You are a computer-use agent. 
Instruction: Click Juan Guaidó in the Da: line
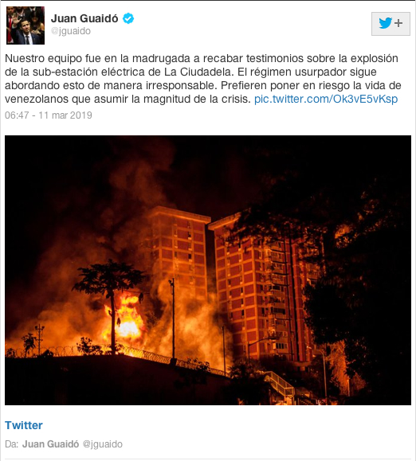[50, 444]
